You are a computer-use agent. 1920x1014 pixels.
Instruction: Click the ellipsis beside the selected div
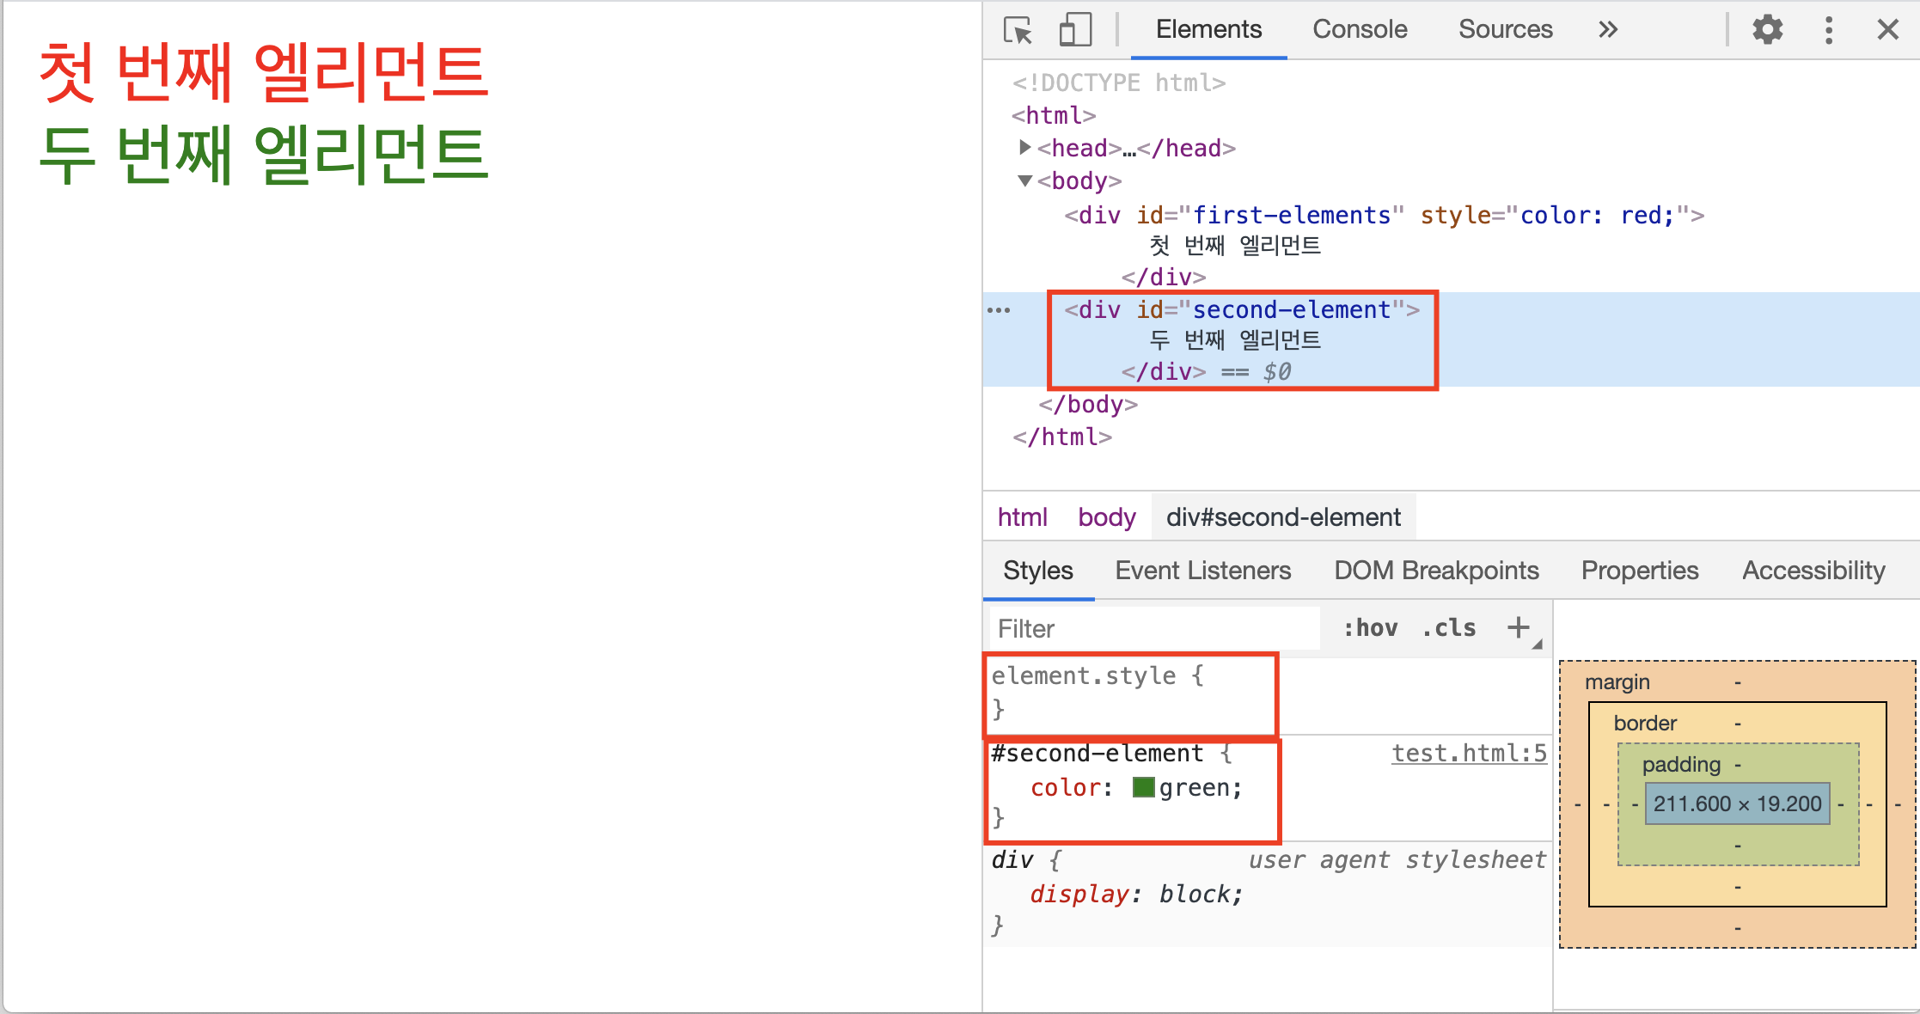pyautogui.click(x=999, y=310)
